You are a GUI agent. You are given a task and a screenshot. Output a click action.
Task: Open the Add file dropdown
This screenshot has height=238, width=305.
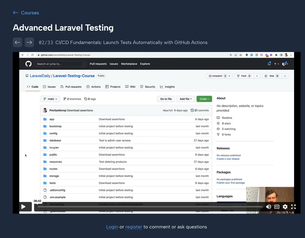click(x=186, y=99)
